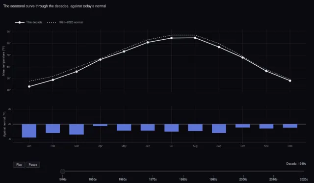Click the 'Jan' x-axis month label
Viewport: 314px width, 183px height.
(x=29, y=146)
